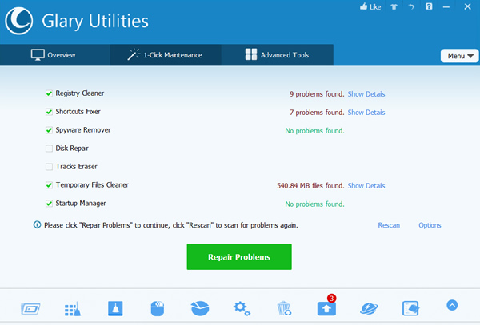Open the Disk Cleaner icon in bottom toolbar
This screenshot has width=480, height=325.
(30, 308)
